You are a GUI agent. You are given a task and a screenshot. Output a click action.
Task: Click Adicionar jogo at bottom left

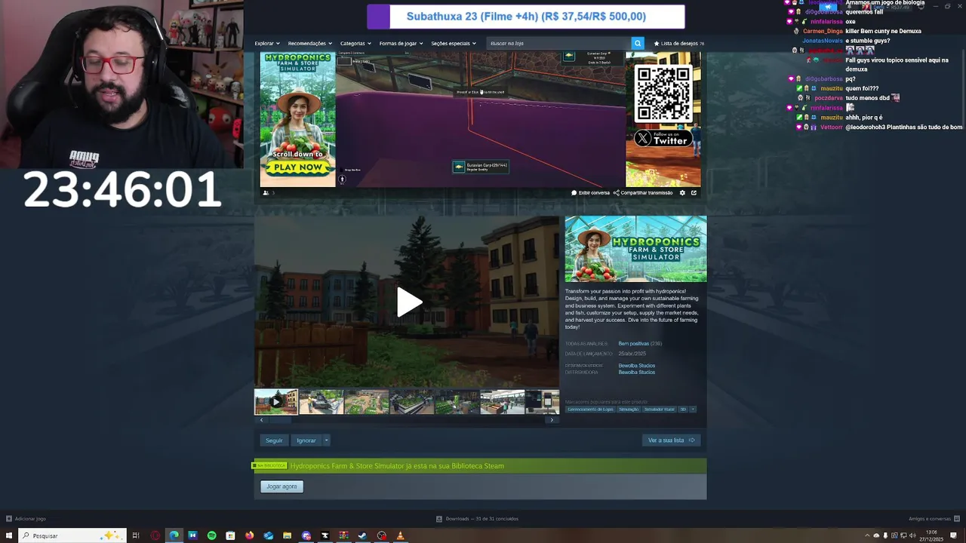[x=26, y=519]
